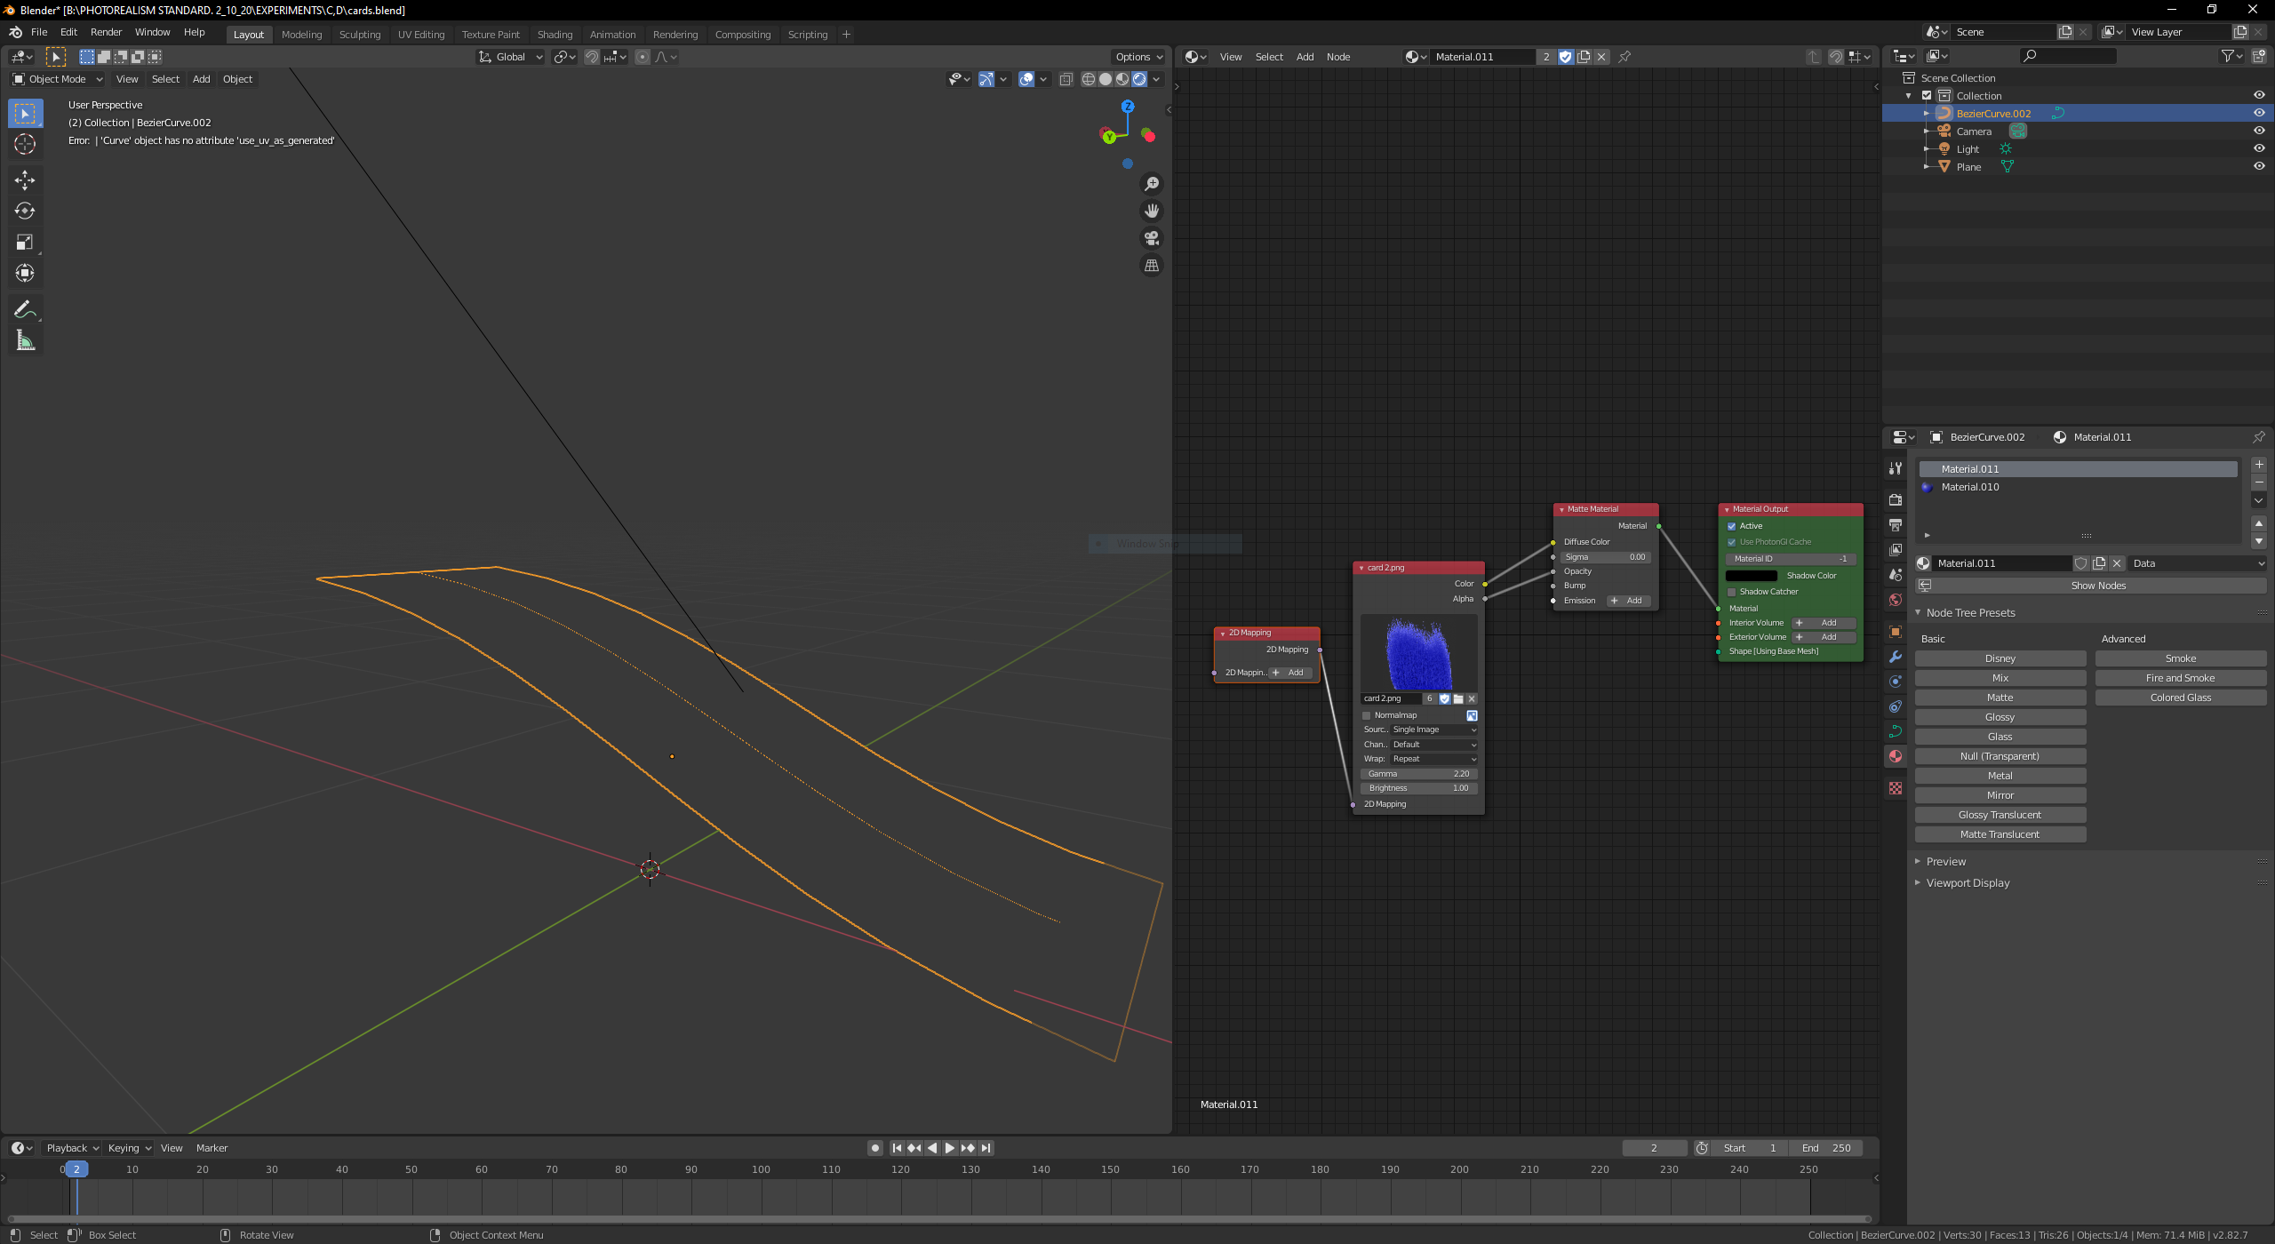This screenshot has width=2275, height=1244.
Task: Open the Object Mode dropdown
Action: [58, 79]
